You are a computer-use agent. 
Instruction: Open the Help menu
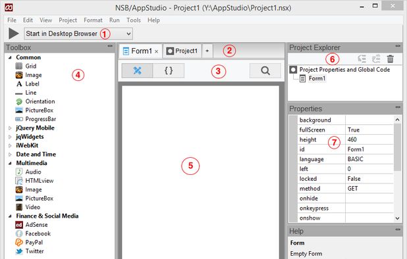point(153,20)
